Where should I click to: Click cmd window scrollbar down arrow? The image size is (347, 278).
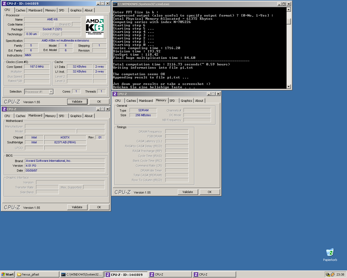pos(288,87)
